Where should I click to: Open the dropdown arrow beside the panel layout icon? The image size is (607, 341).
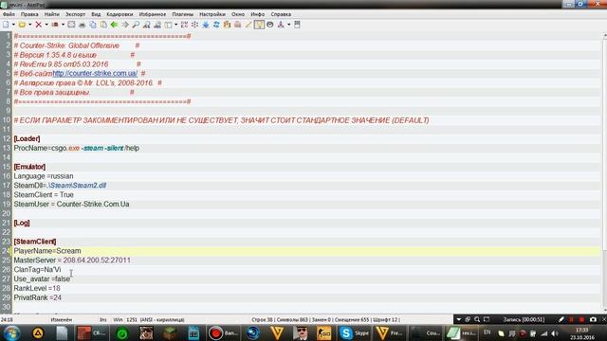click(x=175, y=25)
